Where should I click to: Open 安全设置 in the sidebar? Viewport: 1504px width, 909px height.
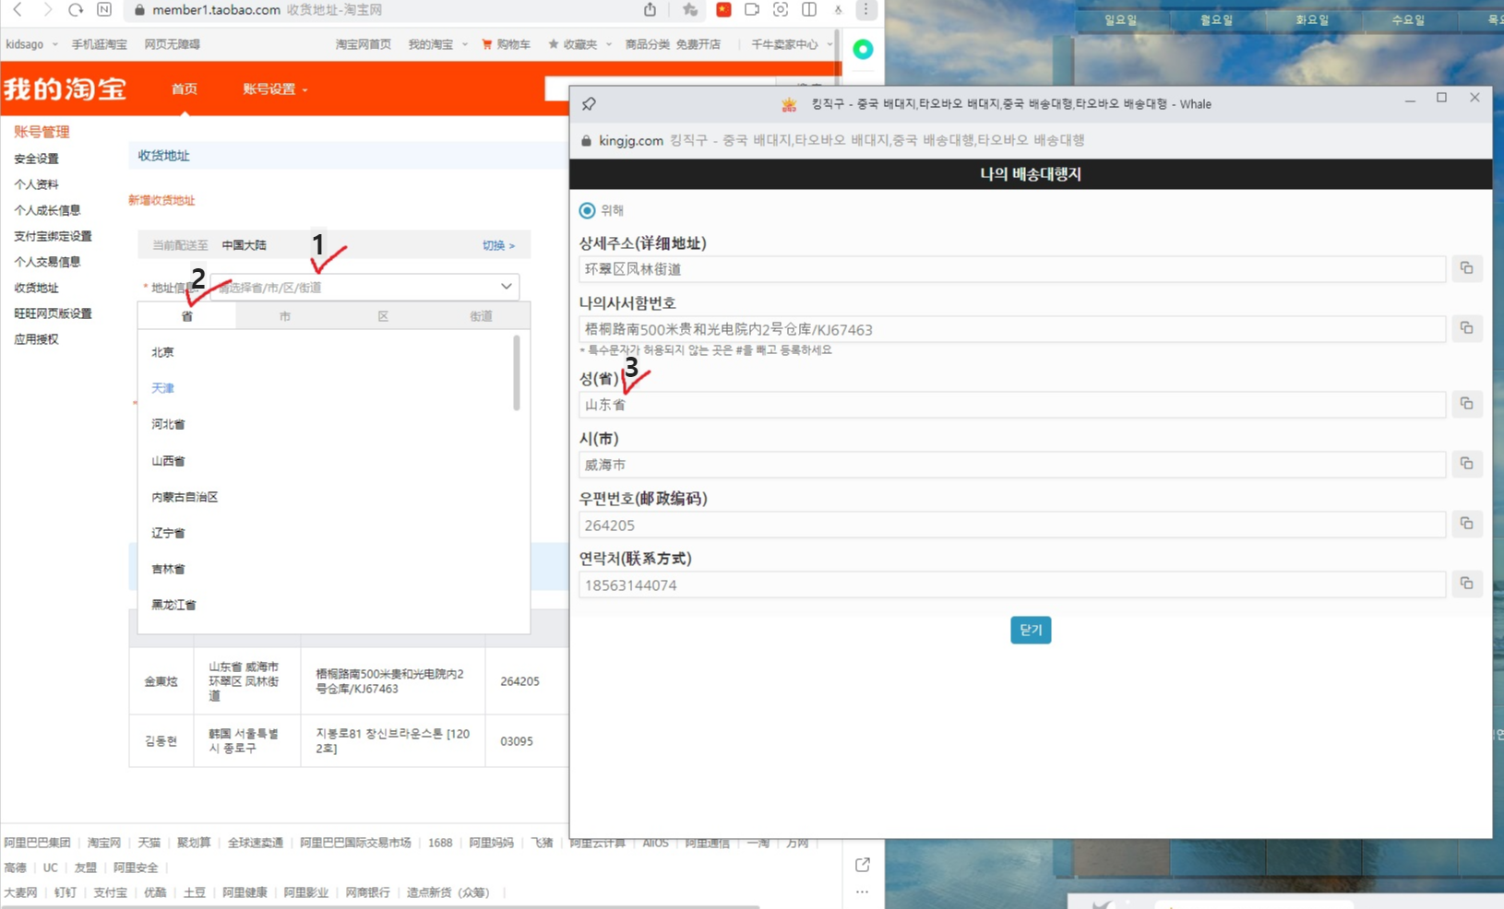[x=36, y=159]
